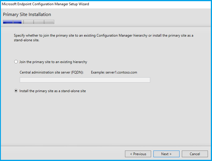212x161 pixels.
Task: Click the fourth progress bar segment
Action: tap(39, 22)
